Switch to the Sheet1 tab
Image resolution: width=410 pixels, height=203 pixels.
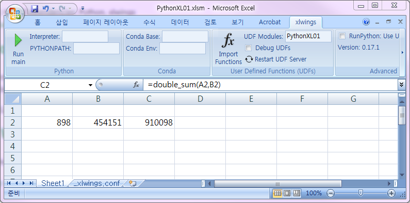53,183
